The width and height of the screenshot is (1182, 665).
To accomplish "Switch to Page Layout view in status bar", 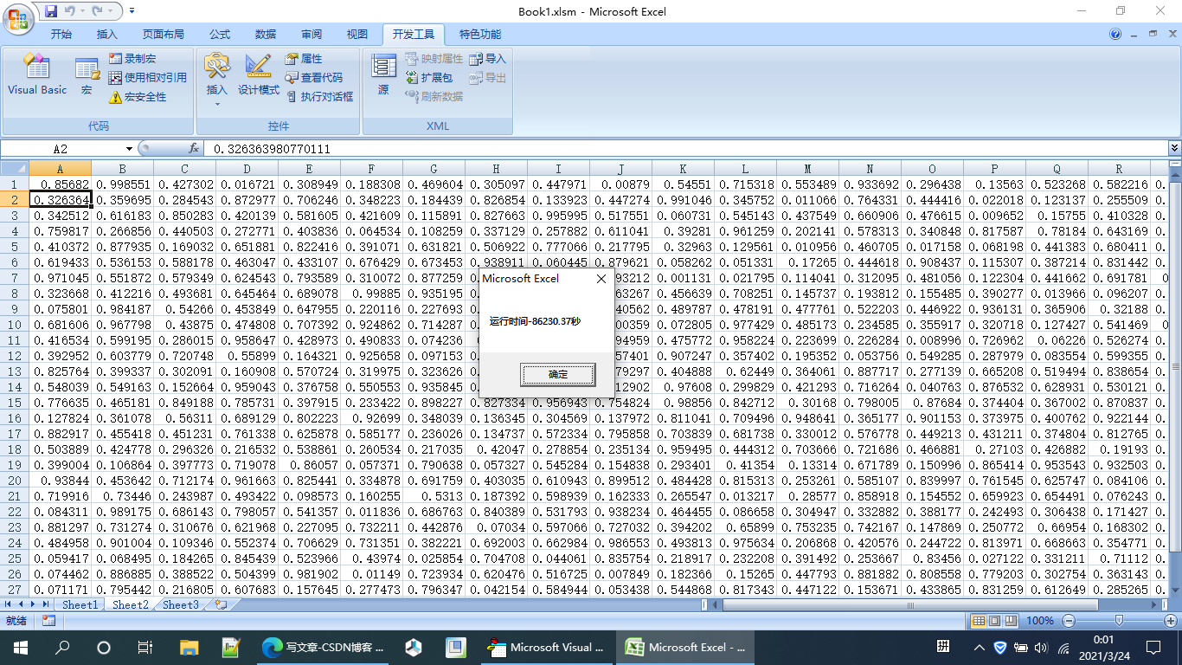I will 994,621.
